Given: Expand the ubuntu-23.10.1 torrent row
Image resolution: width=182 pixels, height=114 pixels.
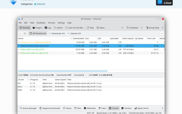Looking at the screenshot, I should [19, 42].
